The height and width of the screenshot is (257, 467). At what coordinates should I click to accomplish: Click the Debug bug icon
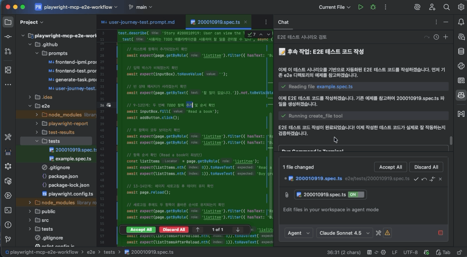click(x=373, y=7)
